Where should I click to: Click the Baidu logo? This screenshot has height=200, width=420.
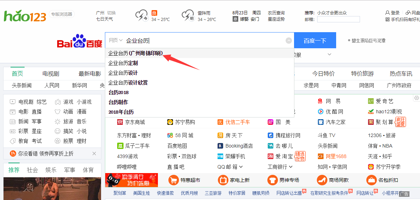(80, 41)
